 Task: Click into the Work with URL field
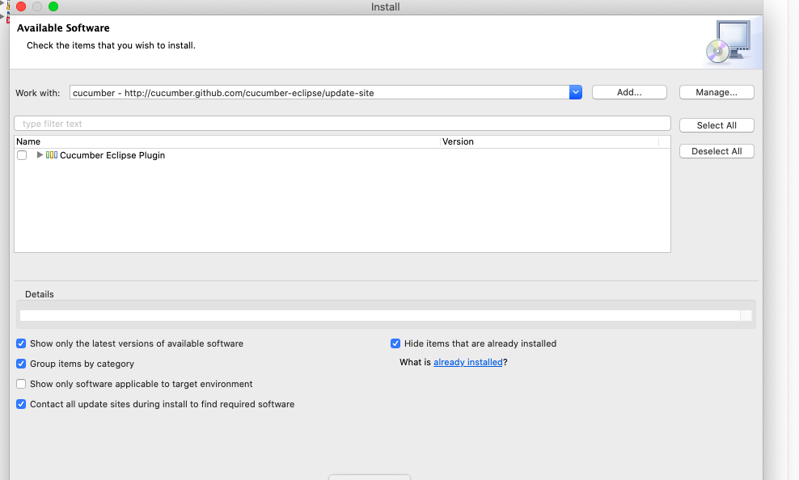[x=319, y=93]
